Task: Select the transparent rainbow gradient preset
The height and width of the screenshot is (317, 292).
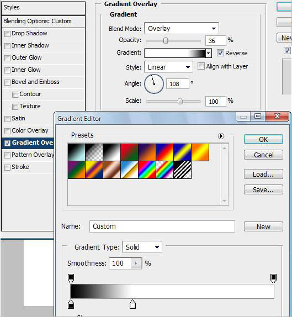Action: coord(164,170)
